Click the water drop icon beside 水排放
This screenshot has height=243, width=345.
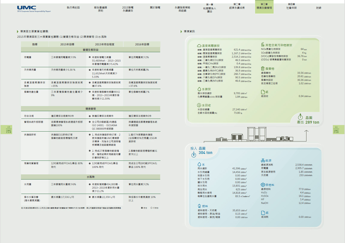(x=199, y=89)
